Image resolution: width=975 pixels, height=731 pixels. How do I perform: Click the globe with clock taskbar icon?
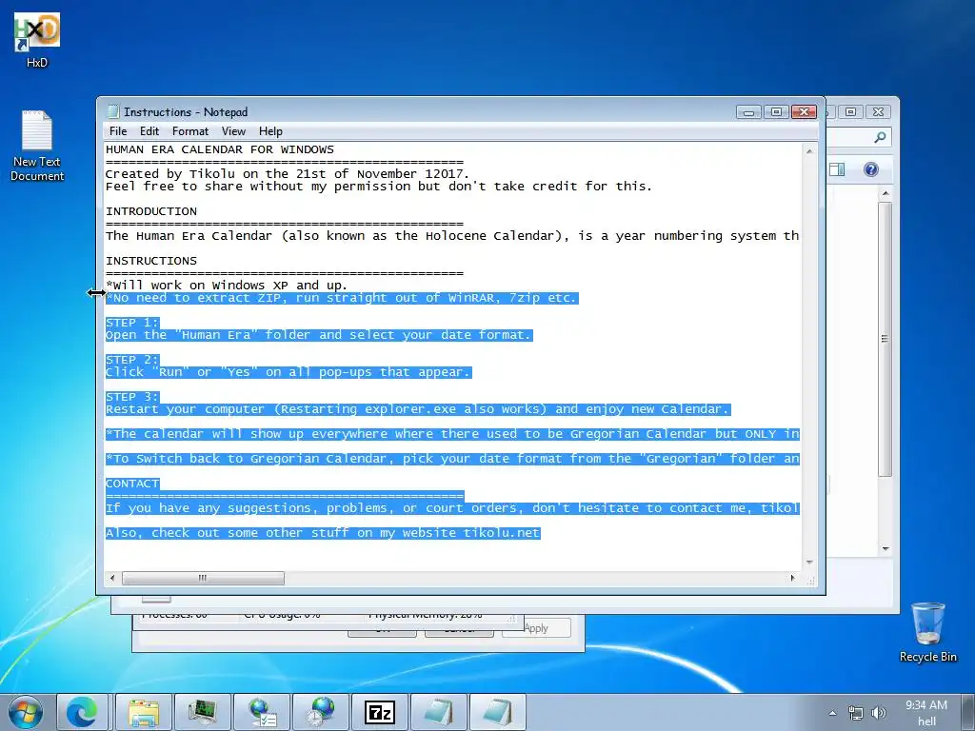point(321,712)
